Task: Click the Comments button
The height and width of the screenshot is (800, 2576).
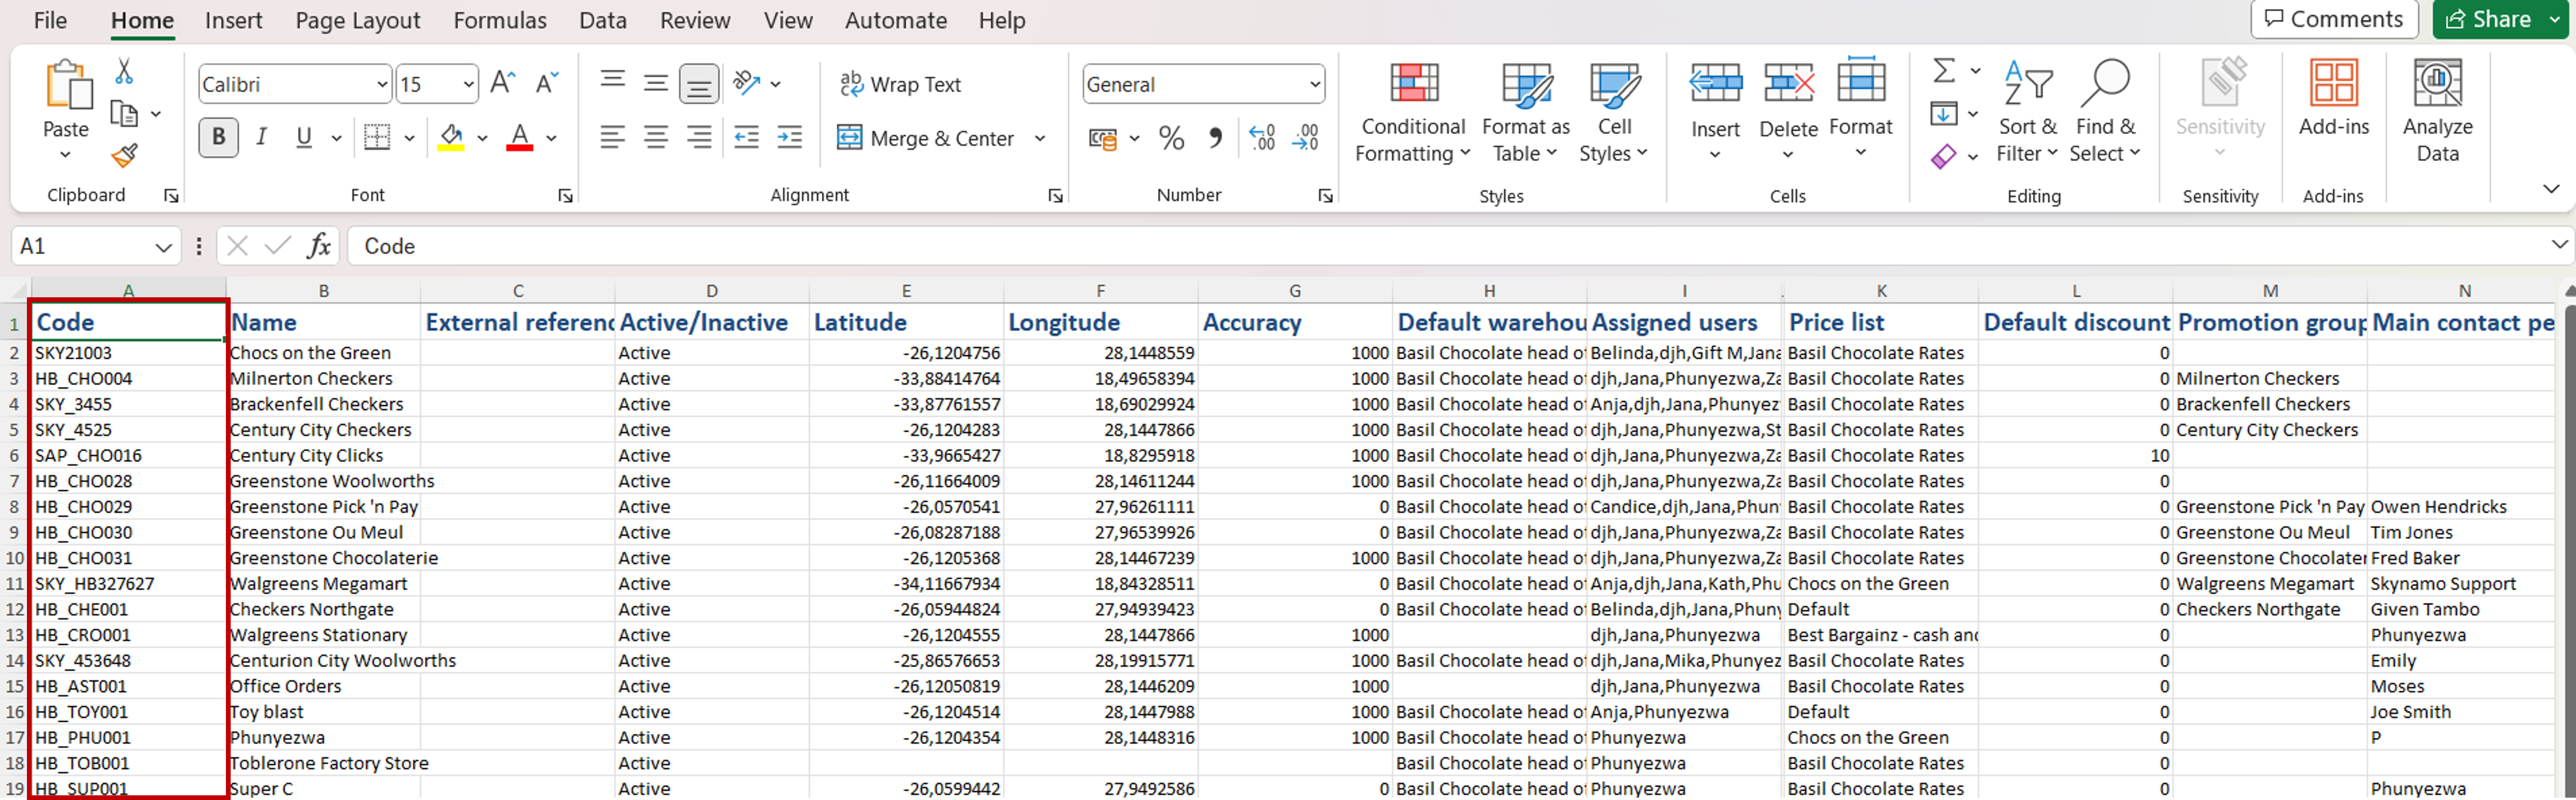Action: [x=2333, y=19]
